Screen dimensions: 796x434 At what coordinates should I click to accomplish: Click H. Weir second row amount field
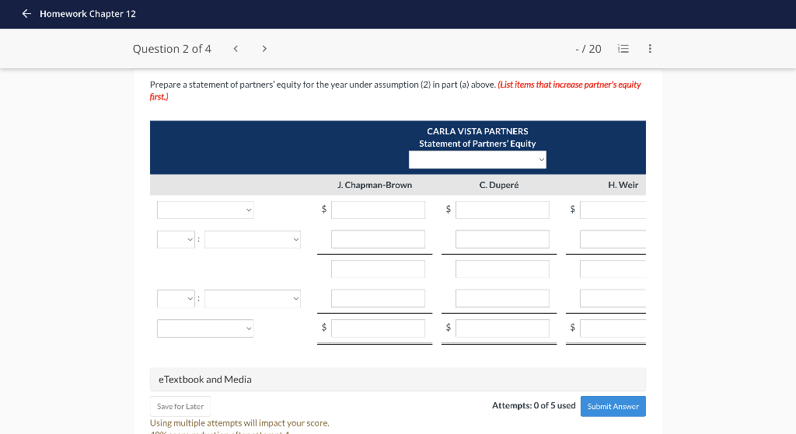(613, 239)
